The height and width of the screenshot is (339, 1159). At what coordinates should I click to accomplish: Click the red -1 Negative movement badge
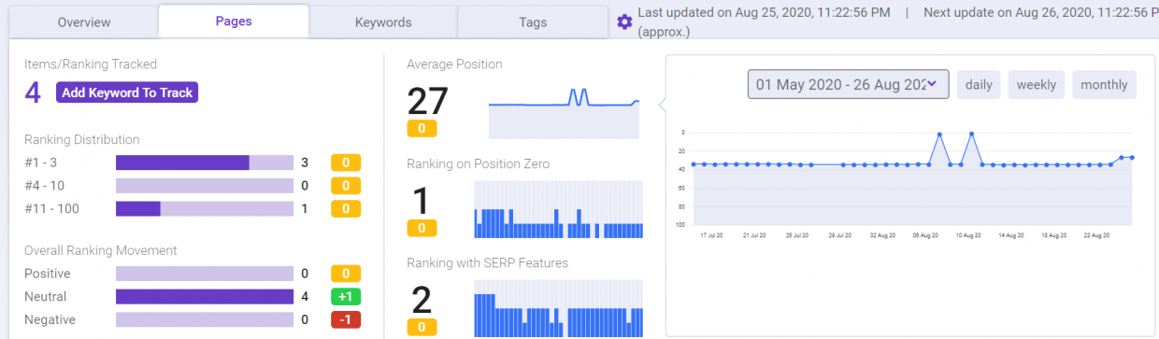click(x=346, y=319)
